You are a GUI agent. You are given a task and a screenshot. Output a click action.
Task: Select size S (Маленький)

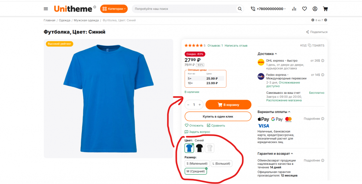point(197,163)
